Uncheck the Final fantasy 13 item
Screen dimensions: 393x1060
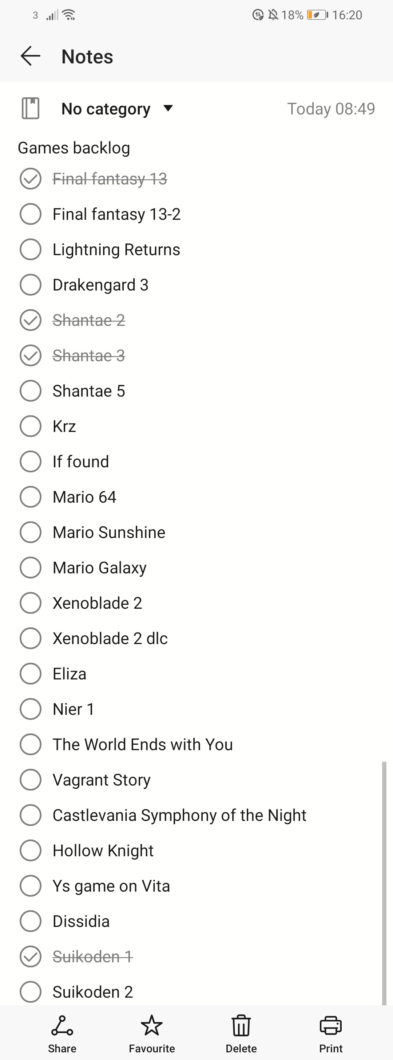click(x=31, y=179)
